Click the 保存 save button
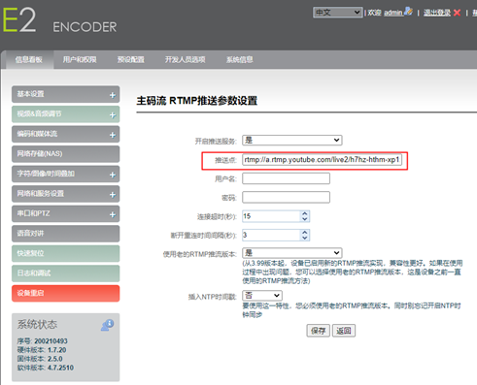This screenshot has height=385, width=477. point(318,331)
